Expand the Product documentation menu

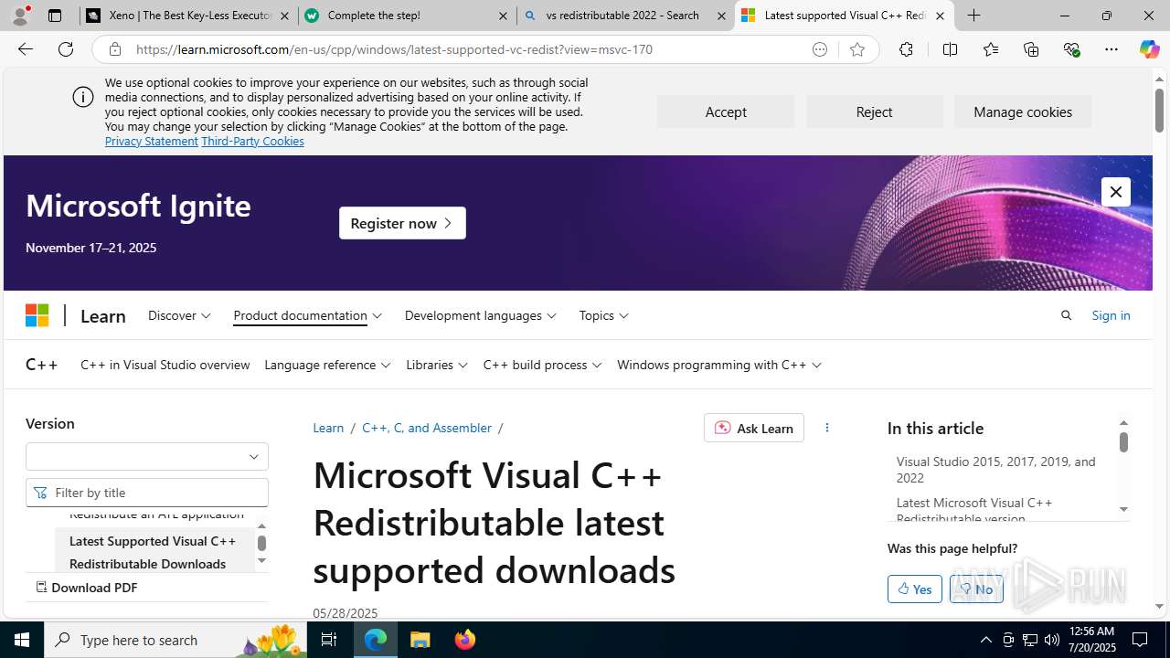click(308, 315)
